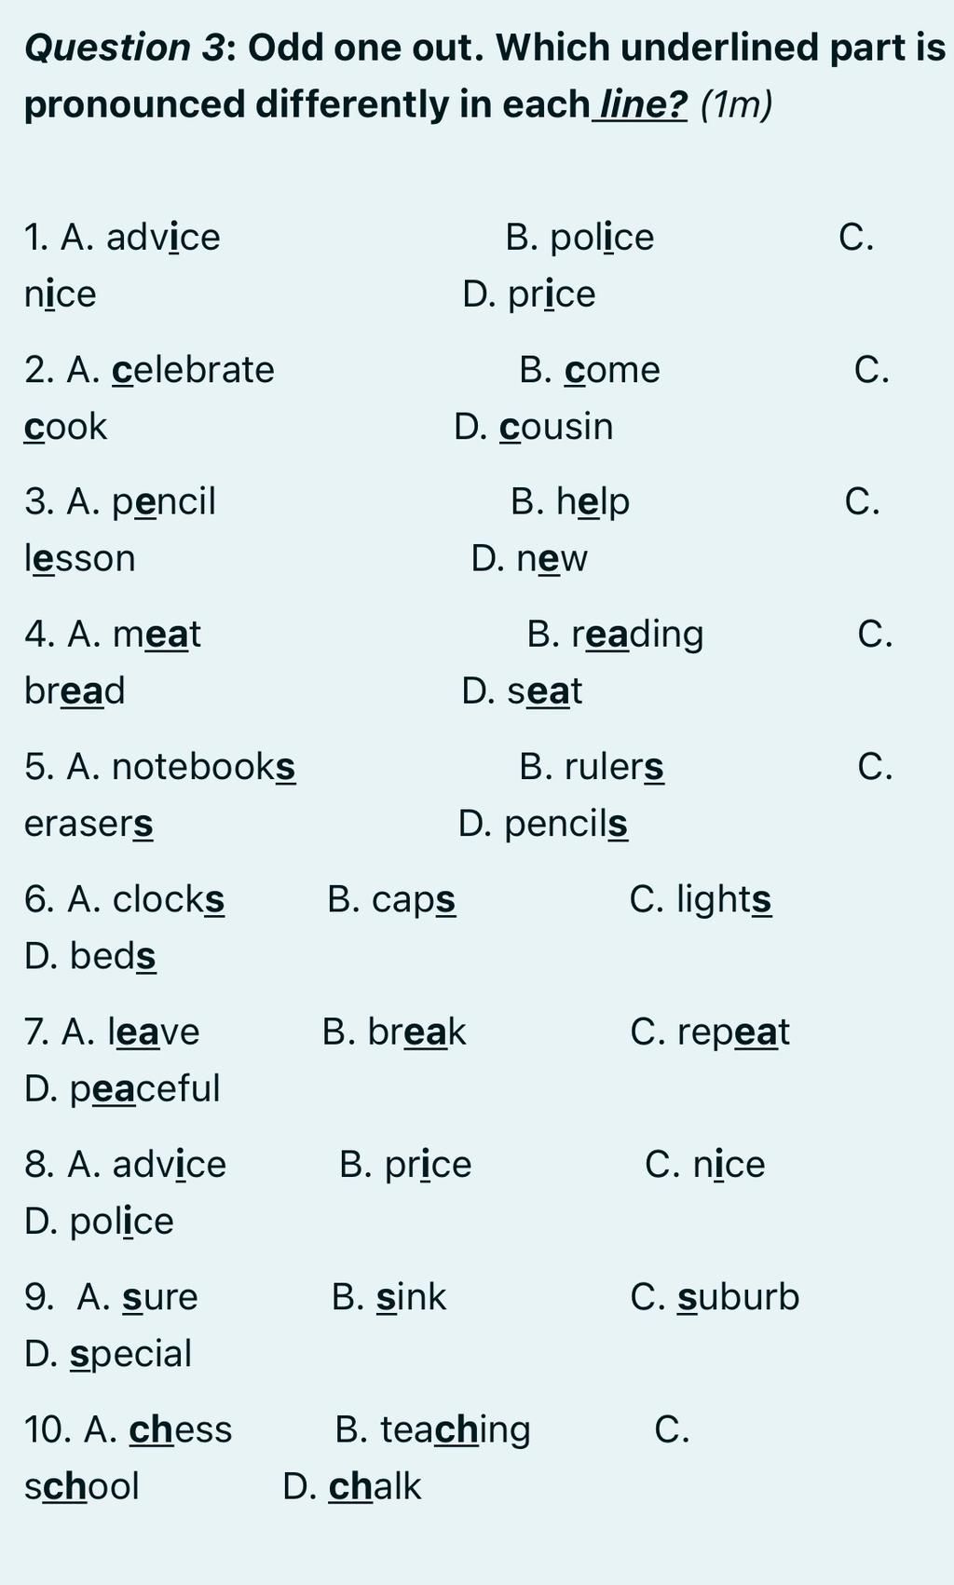
Task: Choose 'D. cousin' in line 2
Action: point(534,427)
